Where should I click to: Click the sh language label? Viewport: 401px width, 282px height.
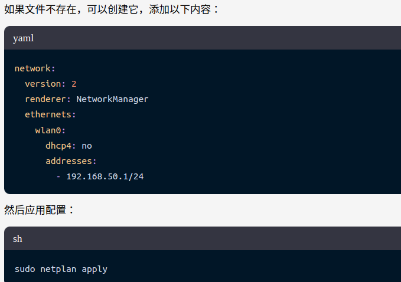click(18, 238)
